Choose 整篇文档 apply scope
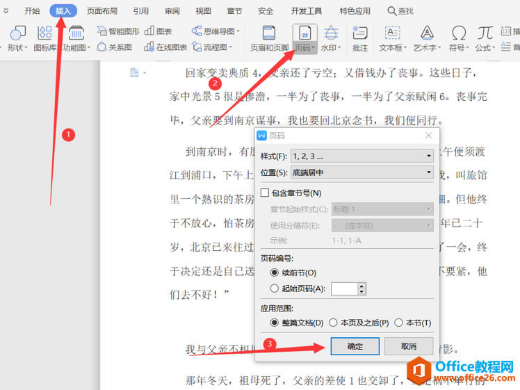This screenshot has height=390, width=520. 274,323
